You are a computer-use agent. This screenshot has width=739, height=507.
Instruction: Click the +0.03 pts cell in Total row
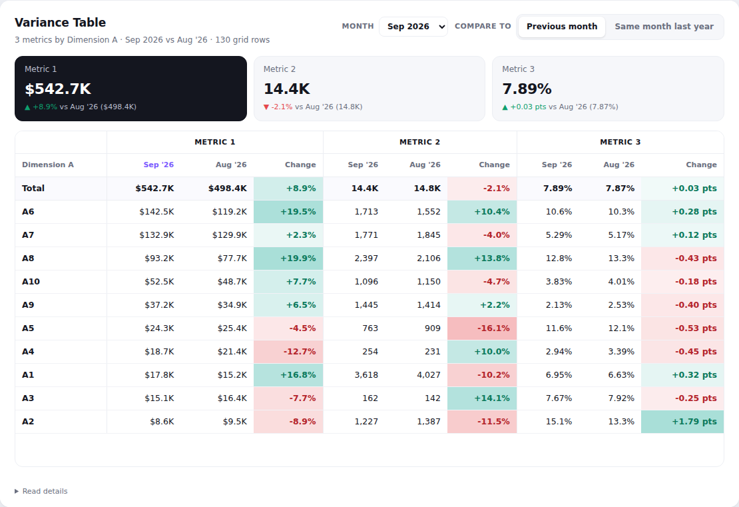pos(682,188)
